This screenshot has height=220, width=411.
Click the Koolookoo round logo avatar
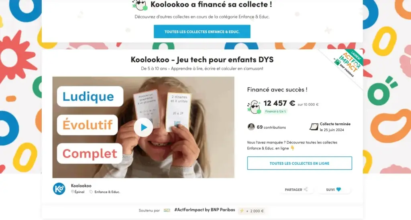click(x=59, y=189)
